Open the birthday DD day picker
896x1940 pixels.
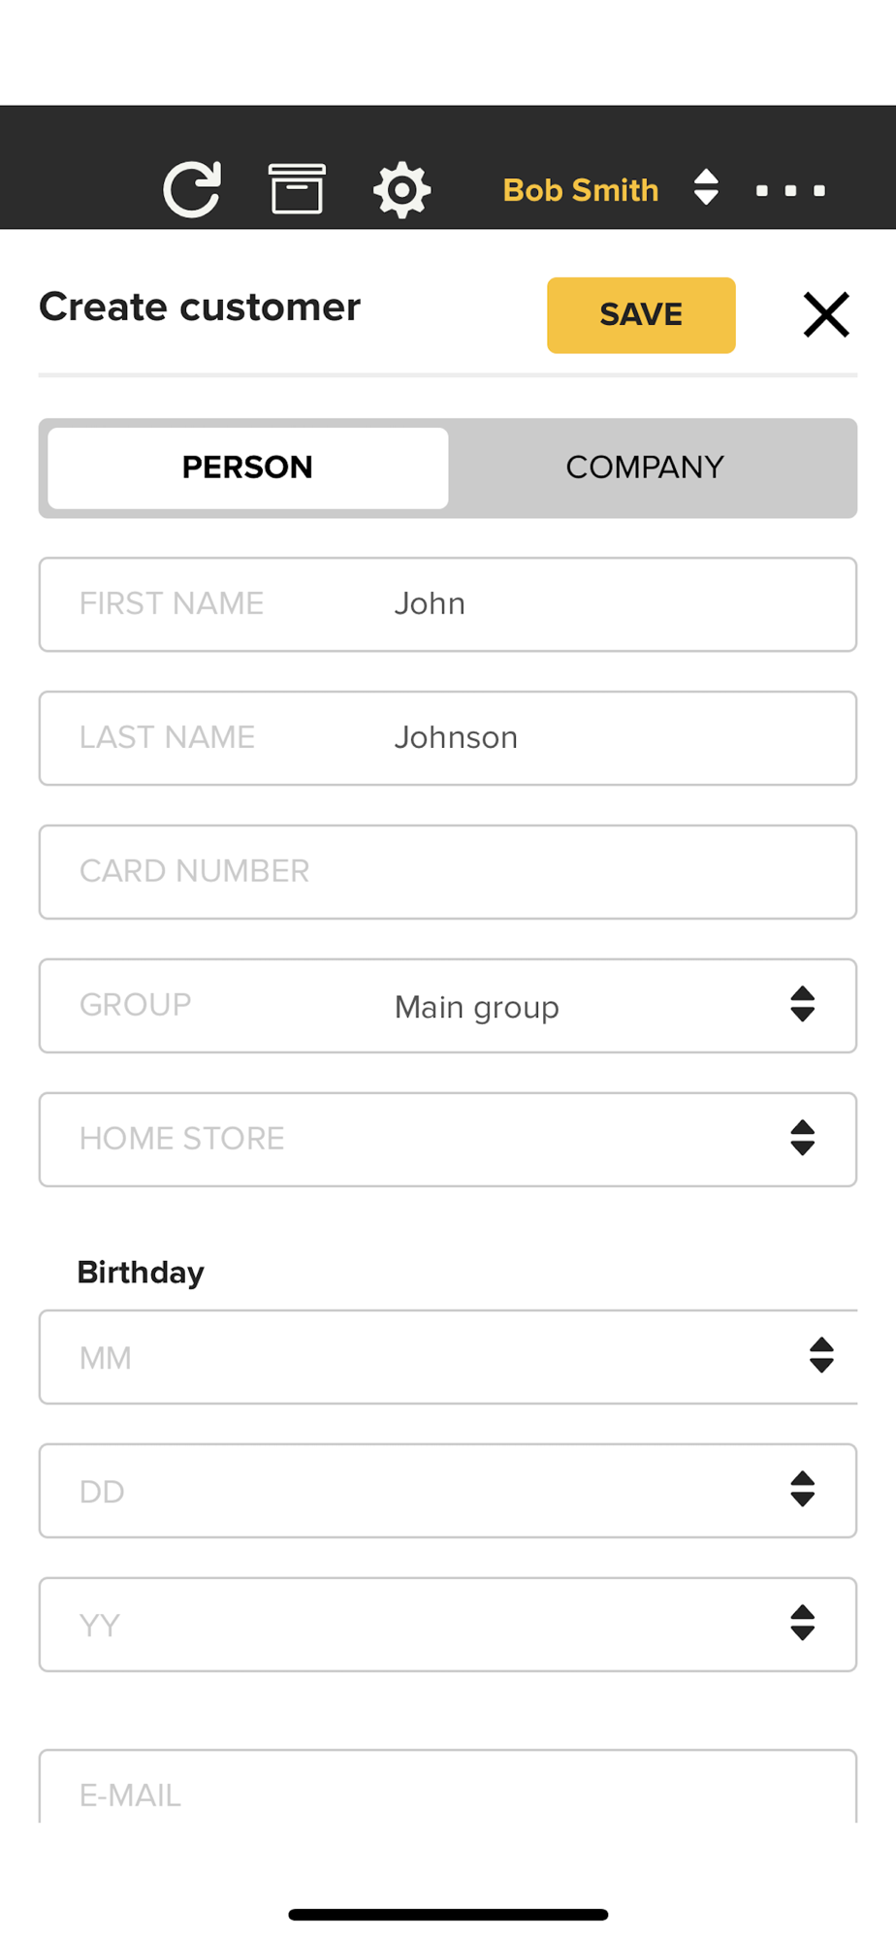pos(446,1491)
